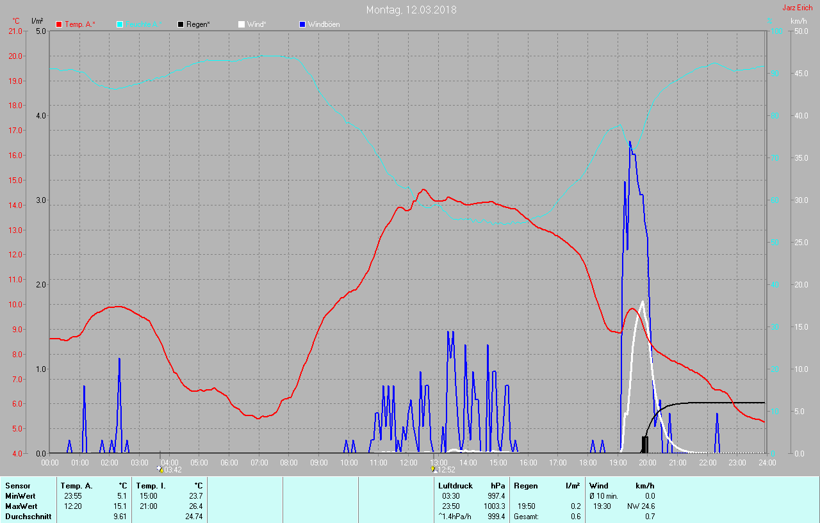
Task: Click the black Regen legend swatch
Action: [181, 24]
